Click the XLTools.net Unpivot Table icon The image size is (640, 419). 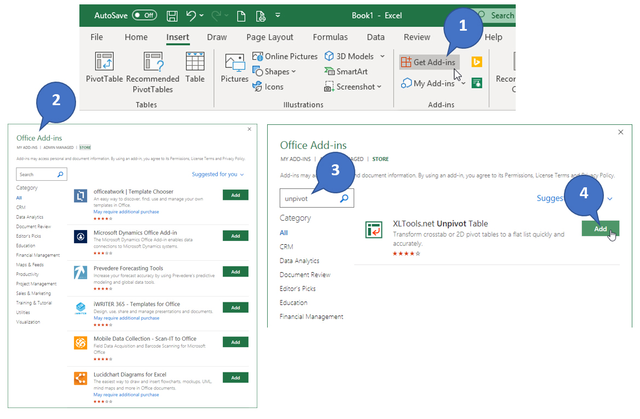click(374, 230)
